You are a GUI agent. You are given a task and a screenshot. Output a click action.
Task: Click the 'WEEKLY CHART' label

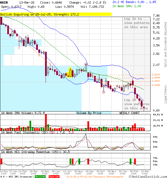[129, 113]
